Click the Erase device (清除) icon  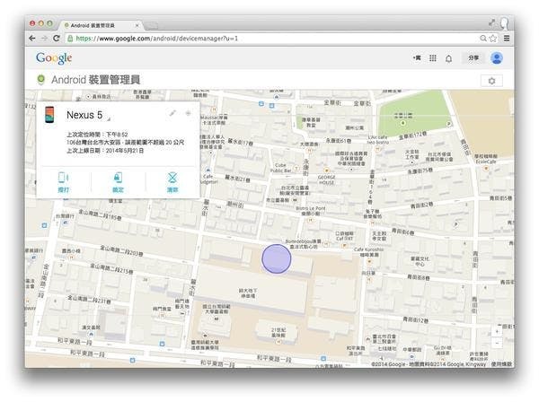[172, 179]
